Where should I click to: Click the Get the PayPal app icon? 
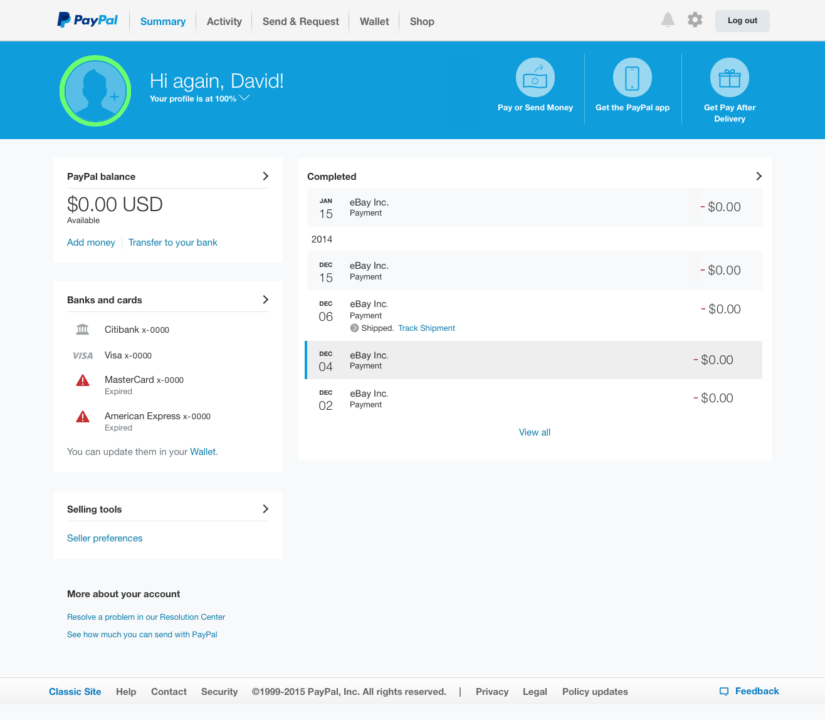pyautogui.click(x=632, y=76)
